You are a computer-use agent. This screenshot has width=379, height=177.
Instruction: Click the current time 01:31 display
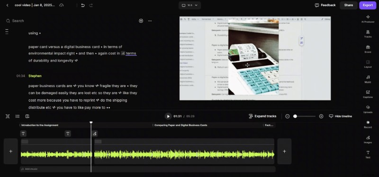tap(177, 116)
